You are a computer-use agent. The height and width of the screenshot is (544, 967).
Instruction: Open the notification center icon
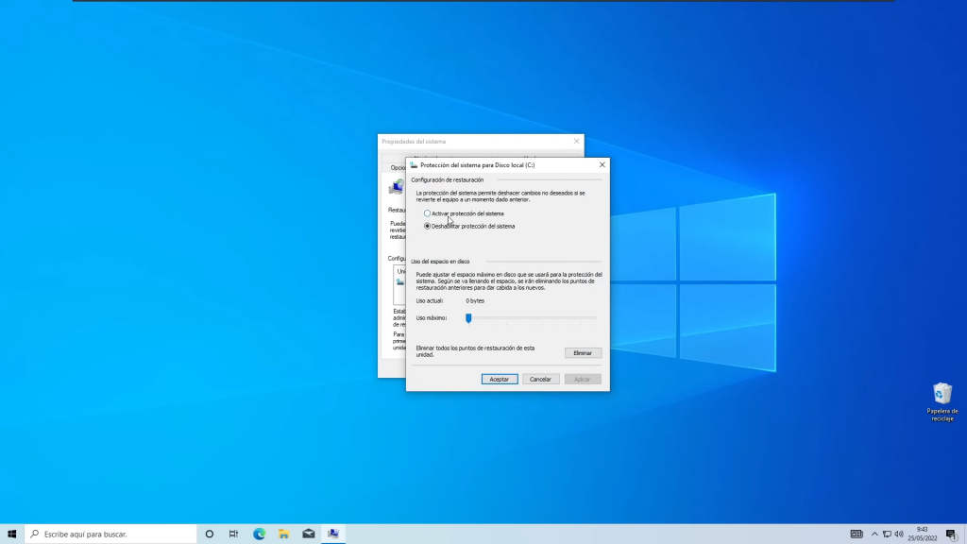click(950, 534)
